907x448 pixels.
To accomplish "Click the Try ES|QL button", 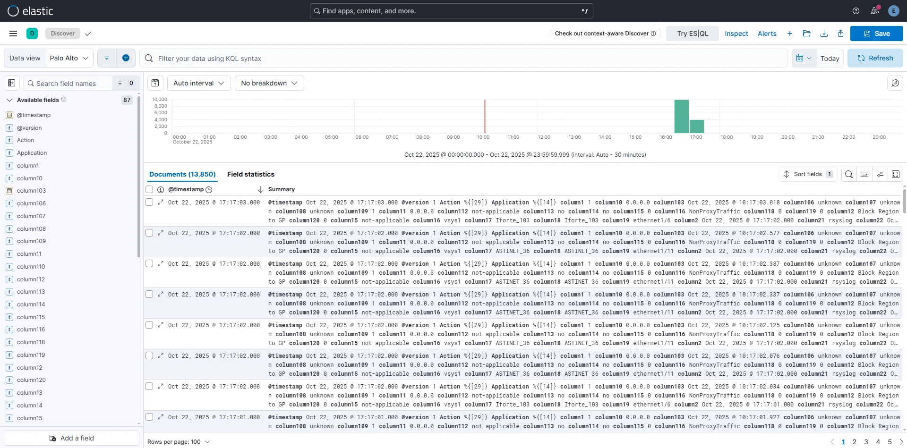I will click(x=693, y=34).
